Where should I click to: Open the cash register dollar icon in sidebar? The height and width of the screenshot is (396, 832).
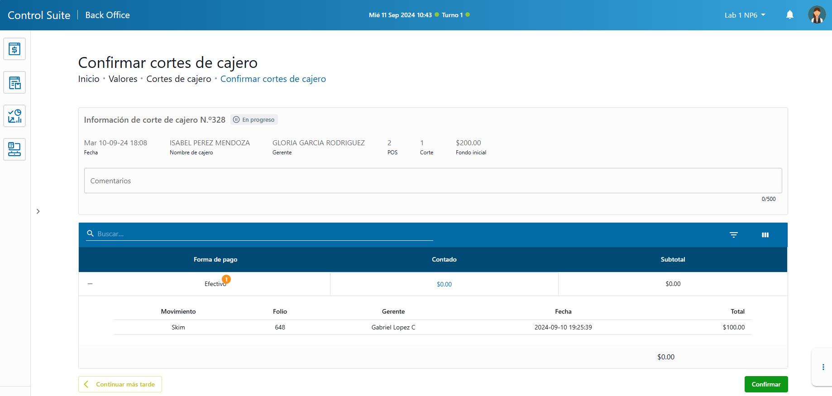pyautogui.click(x=14, y=49)
